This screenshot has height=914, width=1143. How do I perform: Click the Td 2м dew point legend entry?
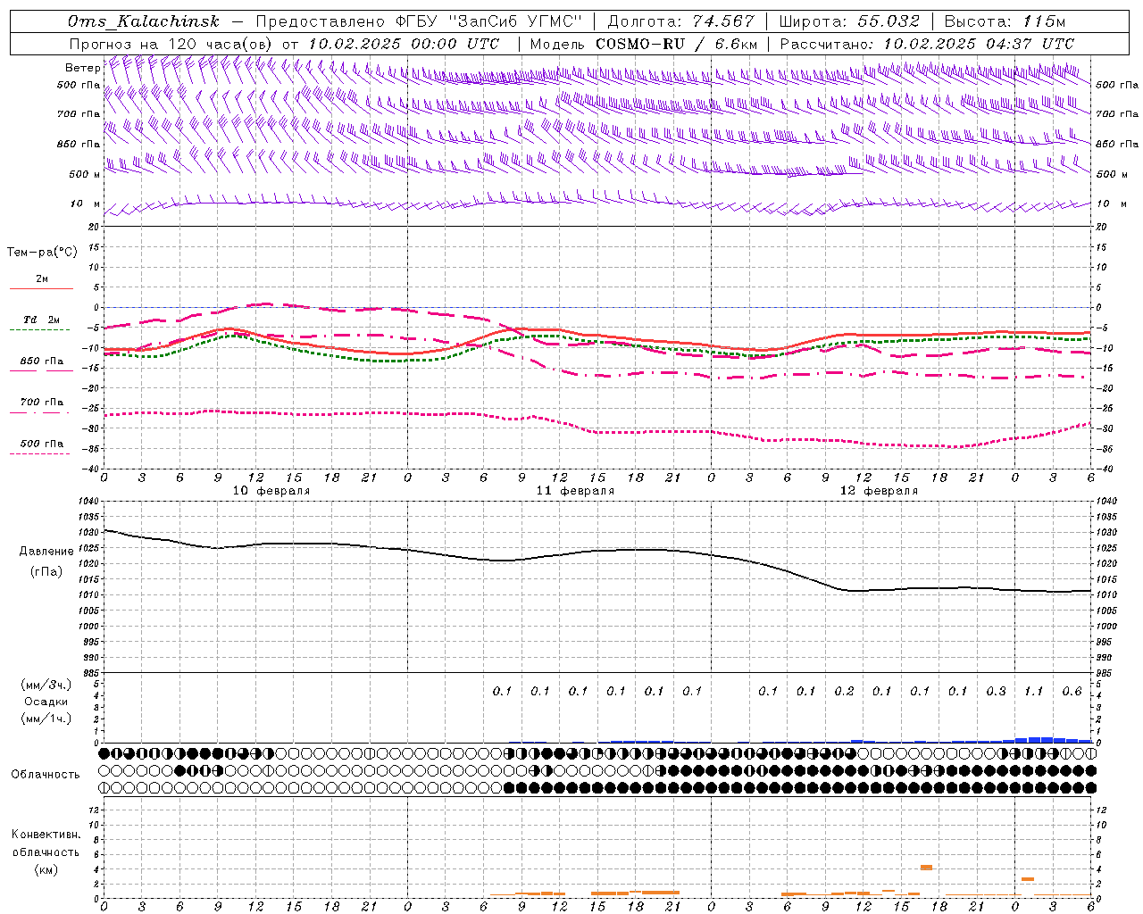coord(42,320)
